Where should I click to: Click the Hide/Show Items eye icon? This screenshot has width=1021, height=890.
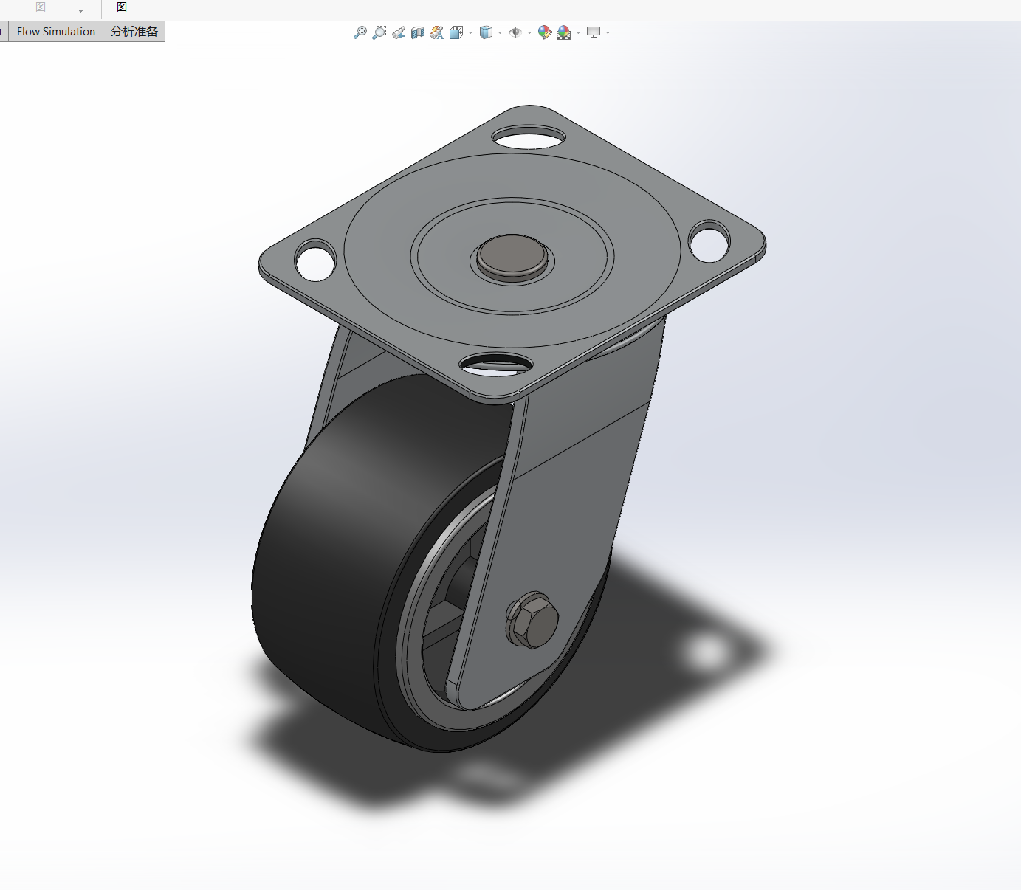(x=515, y=32)
